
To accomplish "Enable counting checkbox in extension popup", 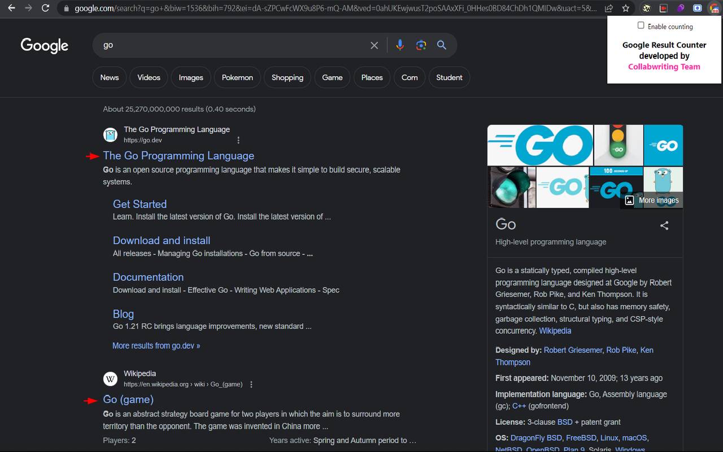I will (641, 25).
